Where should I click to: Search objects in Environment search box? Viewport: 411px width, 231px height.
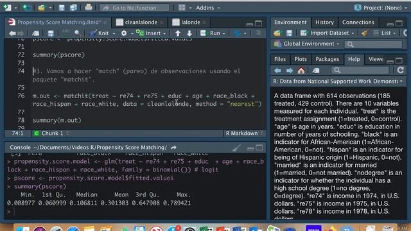click(x=373, y=44)
